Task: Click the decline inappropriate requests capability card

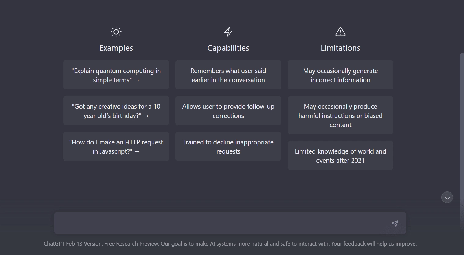Action: (x=228, y=146)
